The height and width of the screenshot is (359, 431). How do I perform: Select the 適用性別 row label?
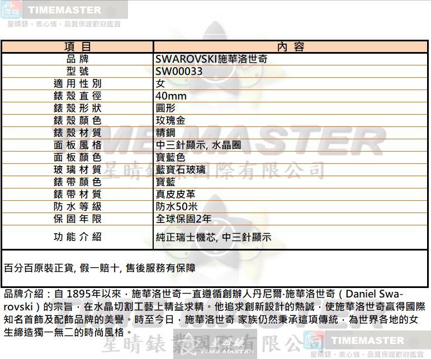pos(77,84)
